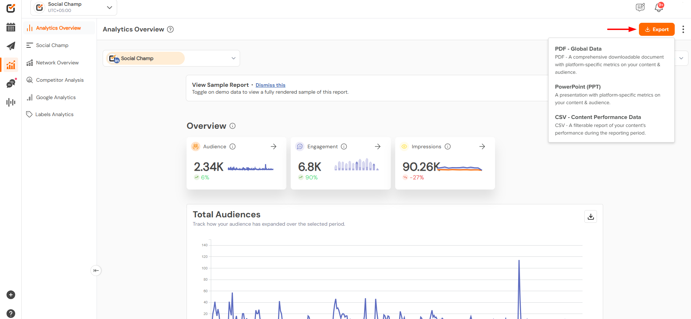Image resolution: width=691 pixels, height=319 pixels.
Task: Click the Impressions 90.26K value
Action: 421,167
